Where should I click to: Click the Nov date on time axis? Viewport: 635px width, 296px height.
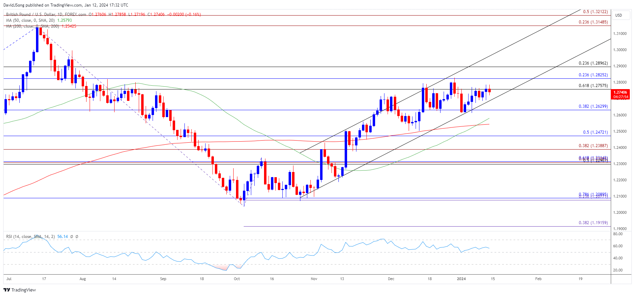click(x=314, y=279)
